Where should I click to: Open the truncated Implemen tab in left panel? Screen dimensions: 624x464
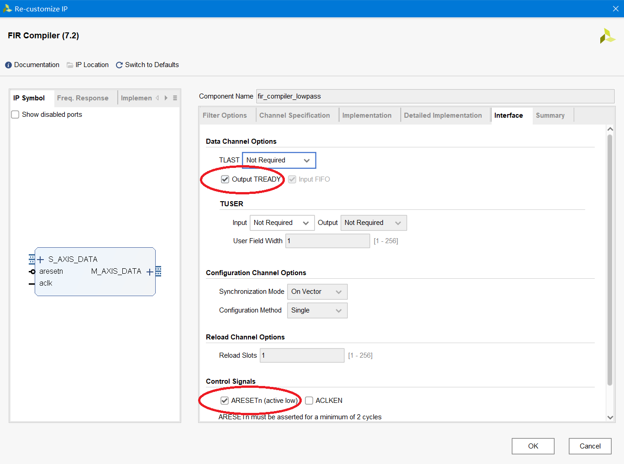pyautogui.click(x=136, y=98)
